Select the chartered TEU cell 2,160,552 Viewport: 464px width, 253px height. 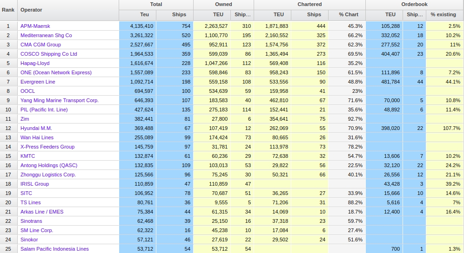click(x=273, y=35)
